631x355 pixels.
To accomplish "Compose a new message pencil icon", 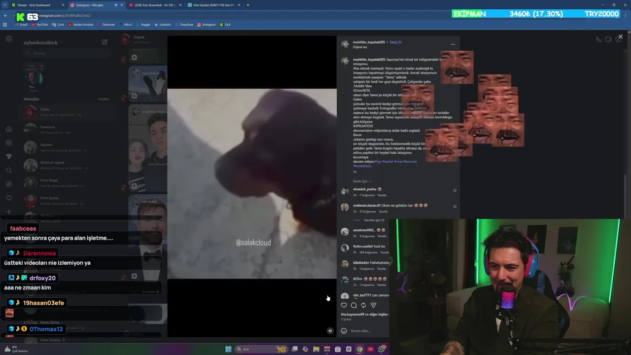I will click(x=105, y=42).
